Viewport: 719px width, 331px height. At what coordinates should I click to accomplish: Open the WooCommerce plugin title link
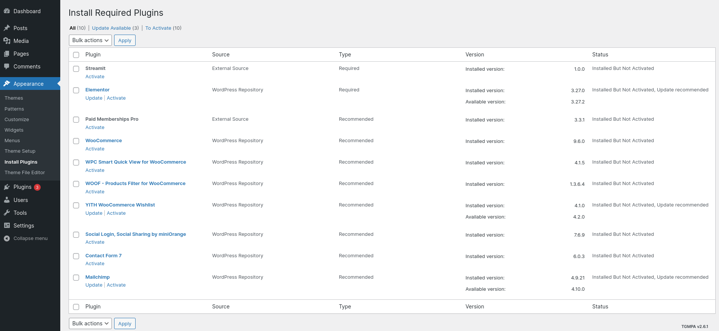coord(104,141)
